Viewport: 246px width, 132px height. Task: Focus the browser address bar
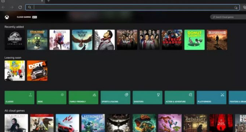tap(132, 7)
